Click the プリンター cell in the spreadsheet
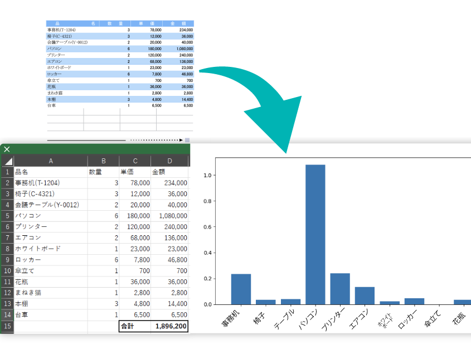Image resolution: width=471 pixels, height=354 pixels. (x=51, y=227)
